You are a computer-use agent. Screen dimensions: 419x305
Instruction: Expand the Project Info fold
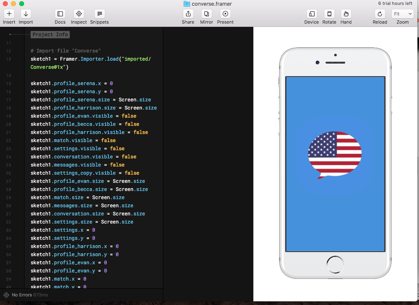click(50, 34)
